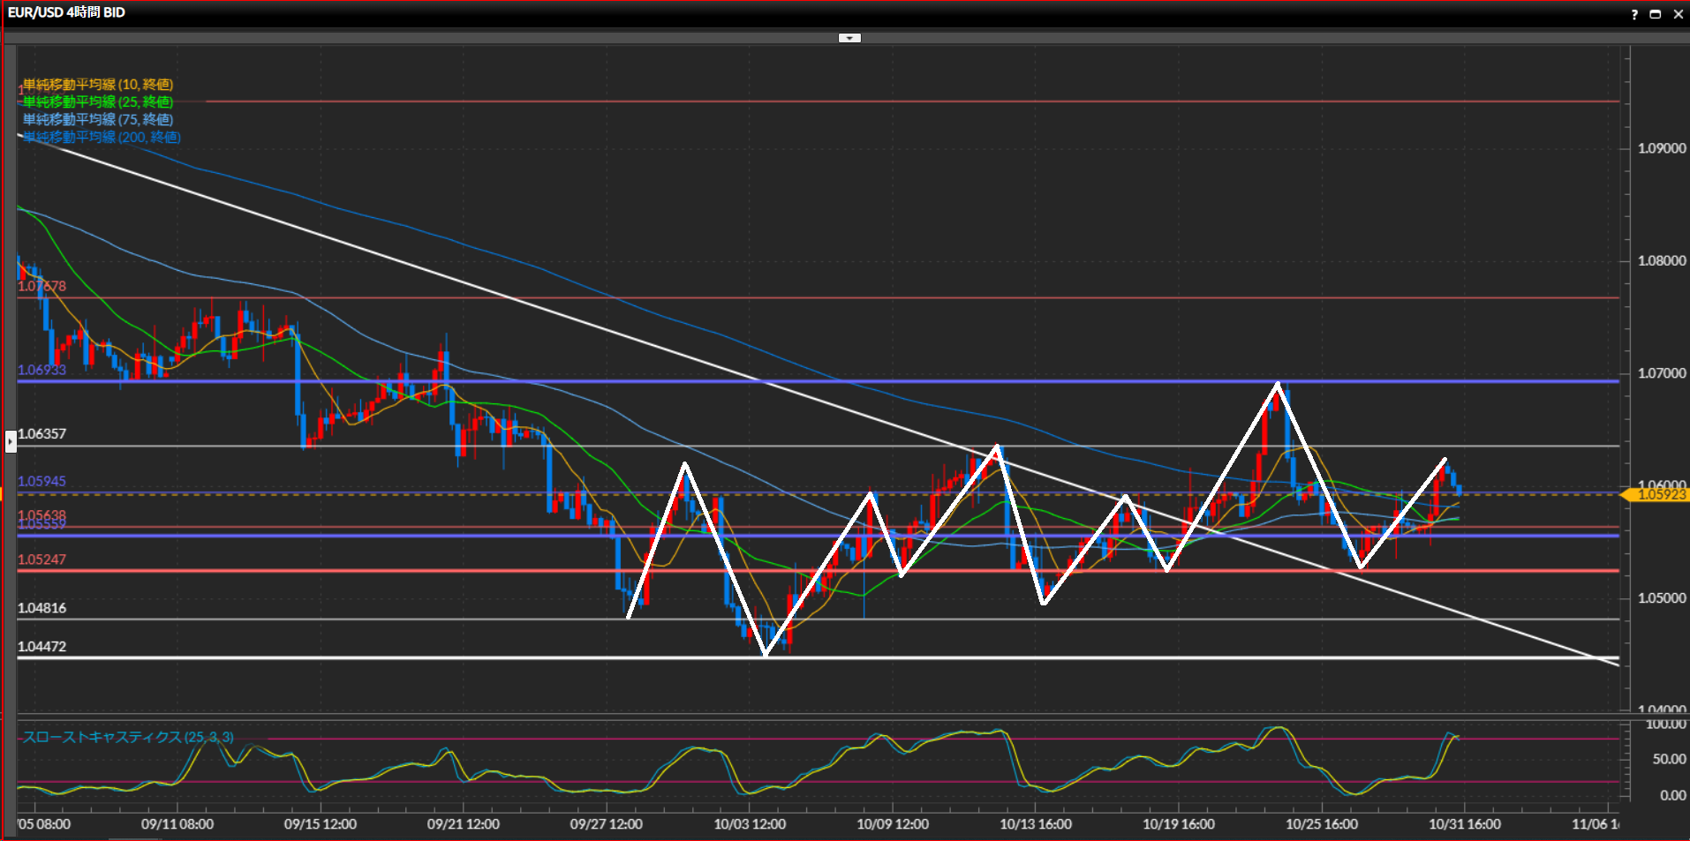Click the 1.07678 price level label
Viewport: 1690px width, 841px height.
41,286
